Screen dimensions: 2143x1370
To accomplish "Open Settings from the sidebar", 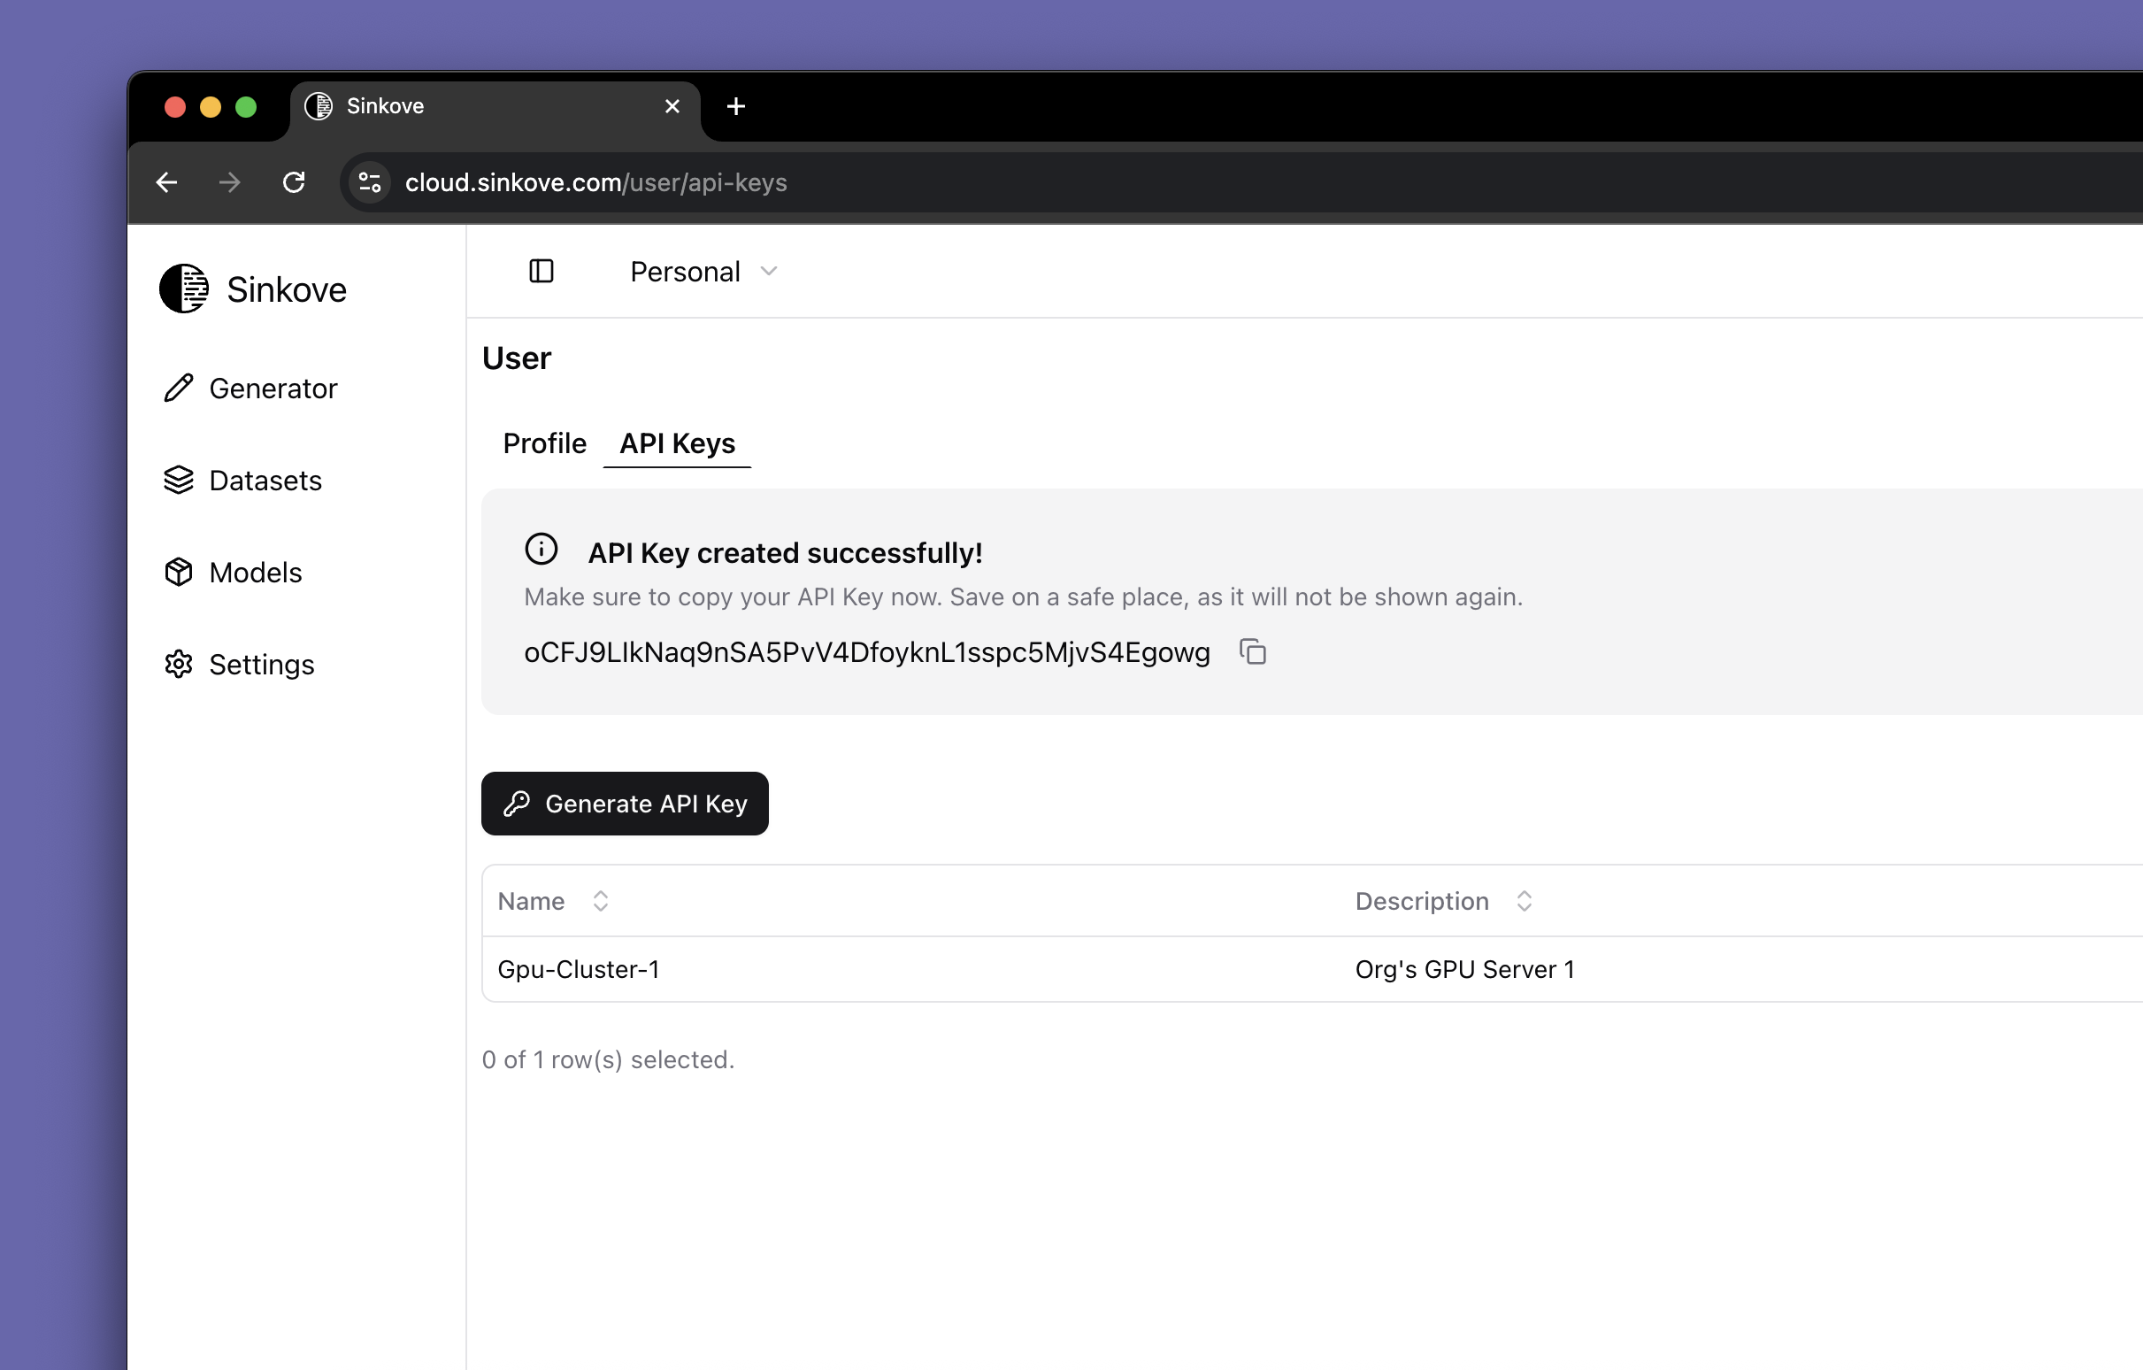I will [262, 664].
